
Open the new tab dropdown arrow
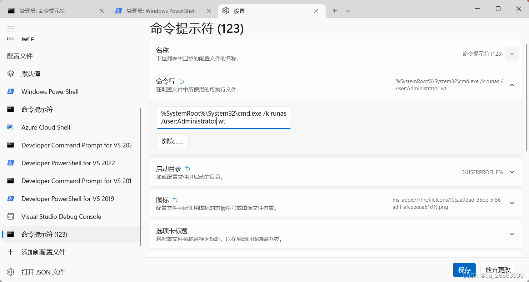coord(348,11)
